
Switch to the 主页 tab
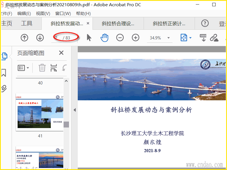[x=7, y=24]
